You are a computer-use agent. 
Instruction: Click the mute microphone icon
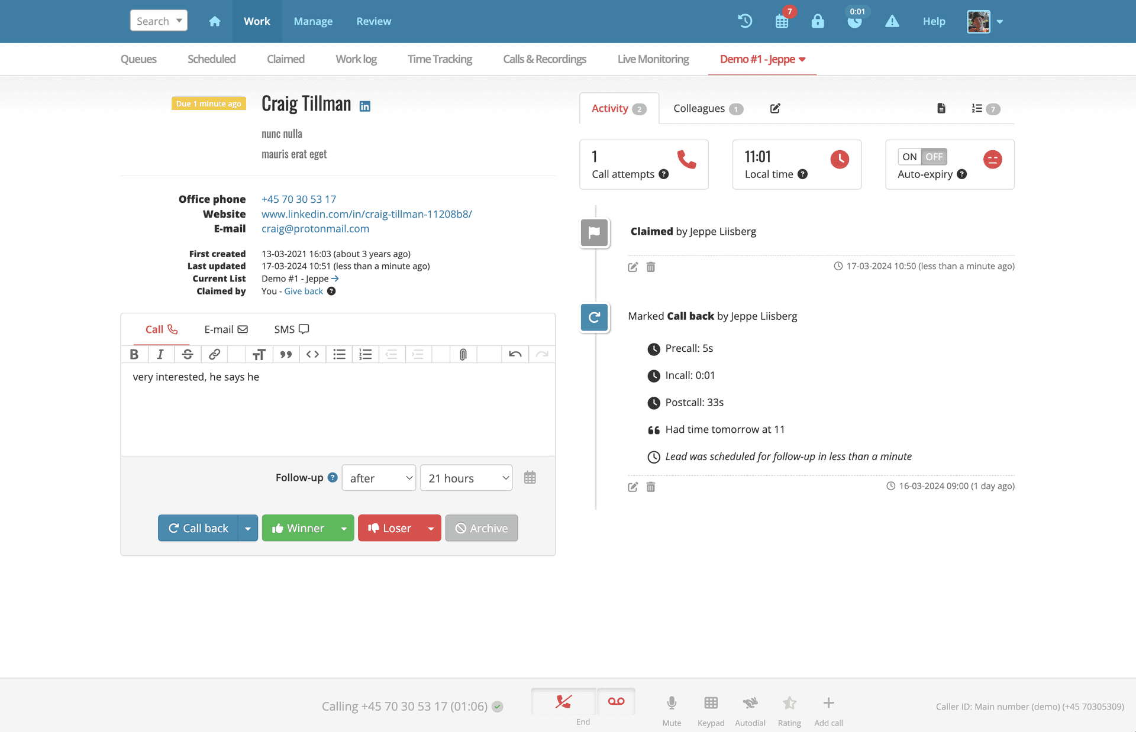click(x=671, y=703)
